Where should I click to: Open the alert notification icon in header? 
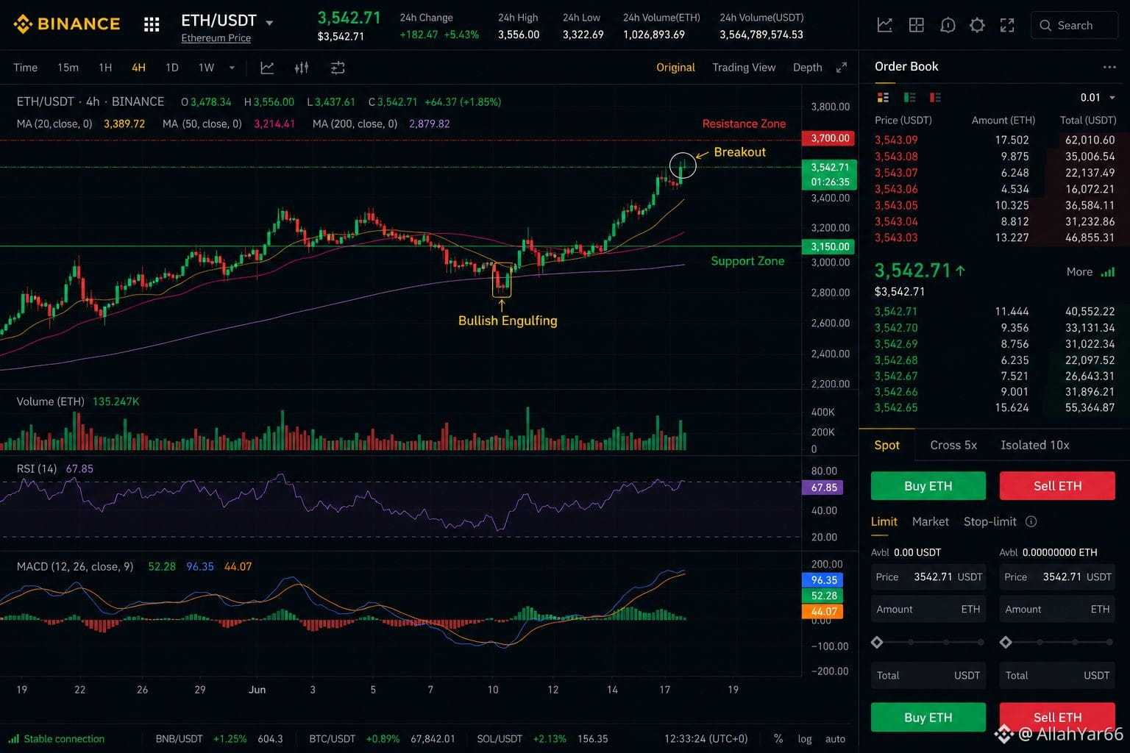pyautogui.click(x=948, y=25)
